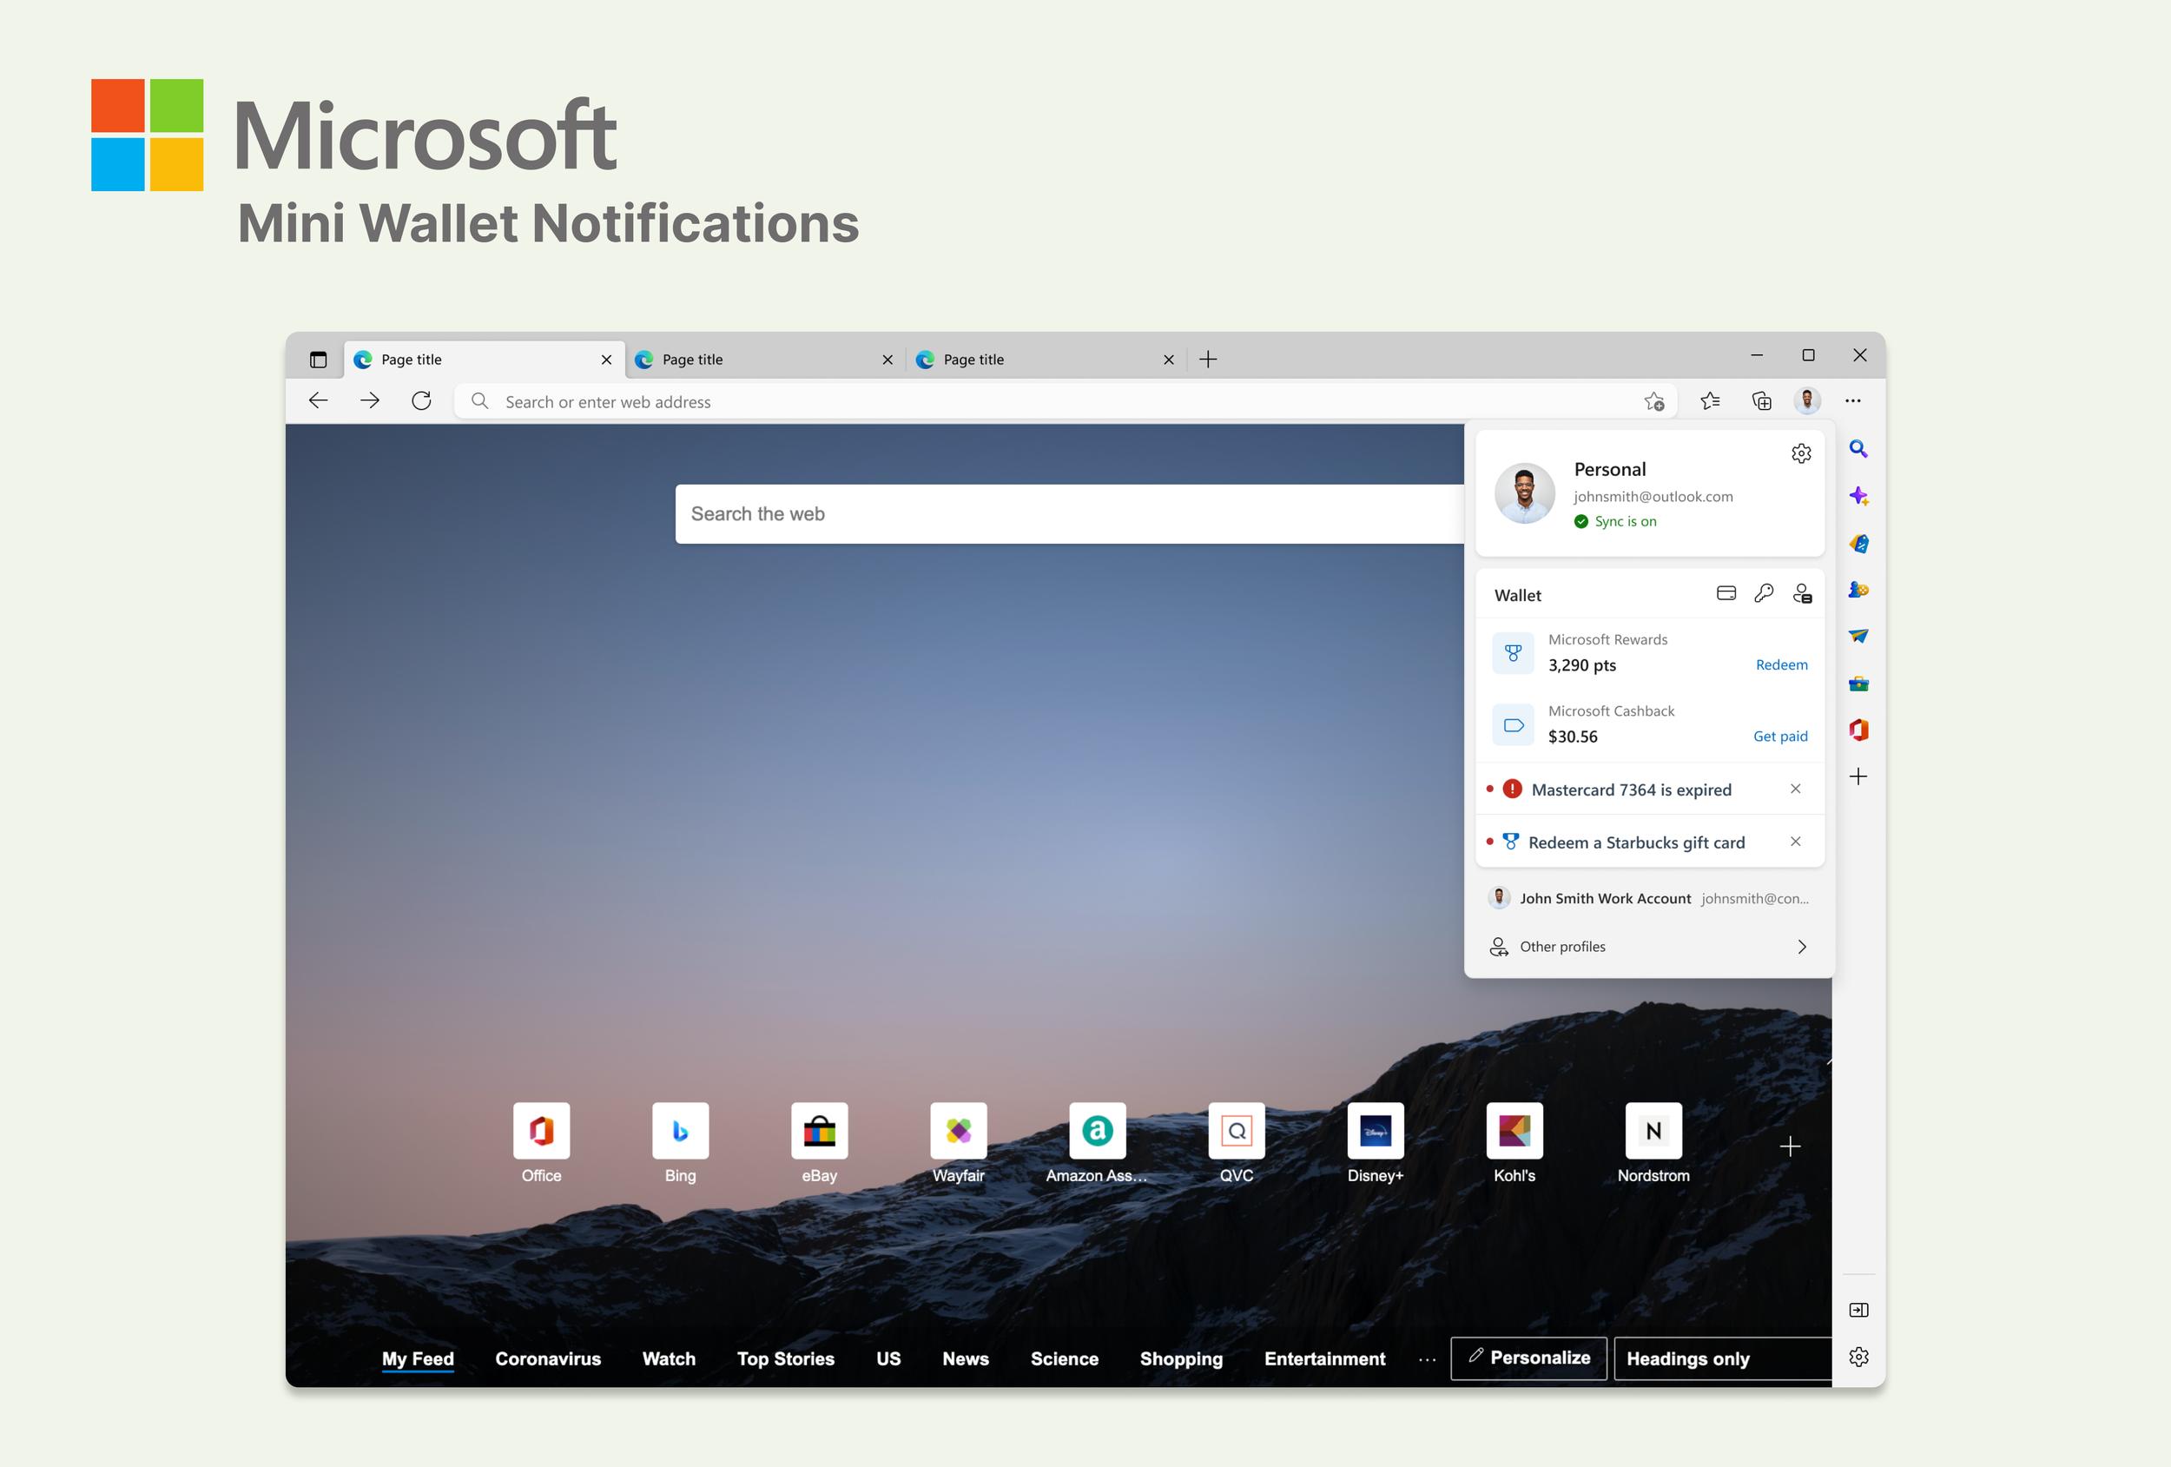Open the paper plane icon in sidebar
The width and height of the screenshot is (2171, 1467).
1858,637
